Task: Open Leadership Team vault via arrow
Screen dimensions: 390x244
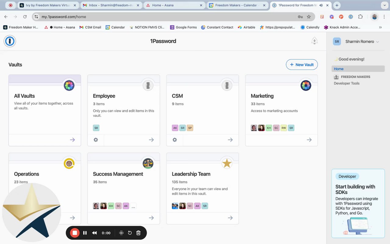Action: pos(230,218)
